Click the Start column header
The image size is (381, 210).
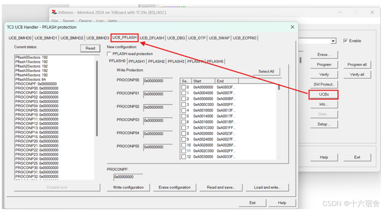click(203, 81)
